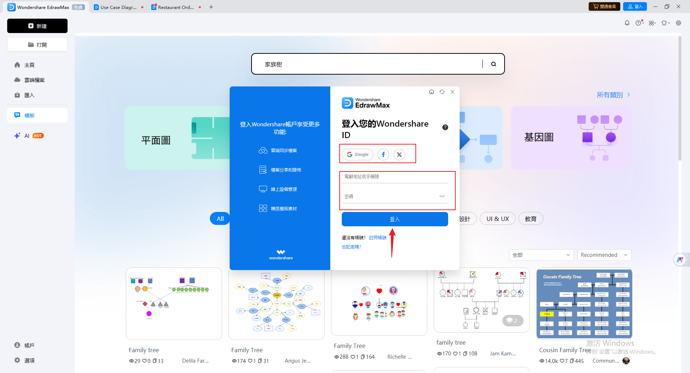Viewport: 690px width, 373px height.
Task: Open the Recommended sort dropdown
Action: [x=604, y=255]
